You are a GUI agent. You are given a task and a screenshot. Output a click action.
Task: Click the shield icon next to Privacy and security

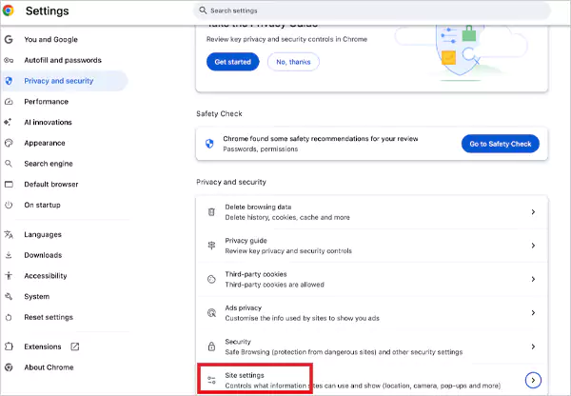point(9,81)
